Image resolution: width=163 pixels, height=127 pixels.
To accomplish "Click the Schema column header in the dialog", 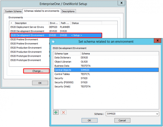I will pos(119,54).
